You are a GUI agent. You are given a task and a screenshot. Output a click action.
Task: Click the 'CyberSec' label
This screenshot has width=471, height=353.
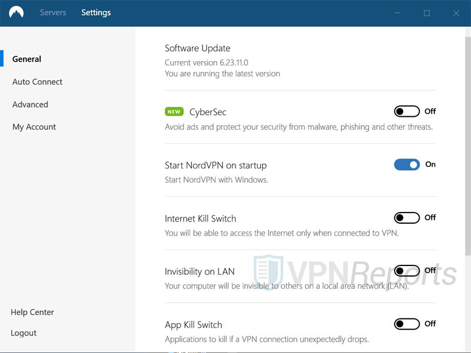pyautogui.click(x=208, y=112)
